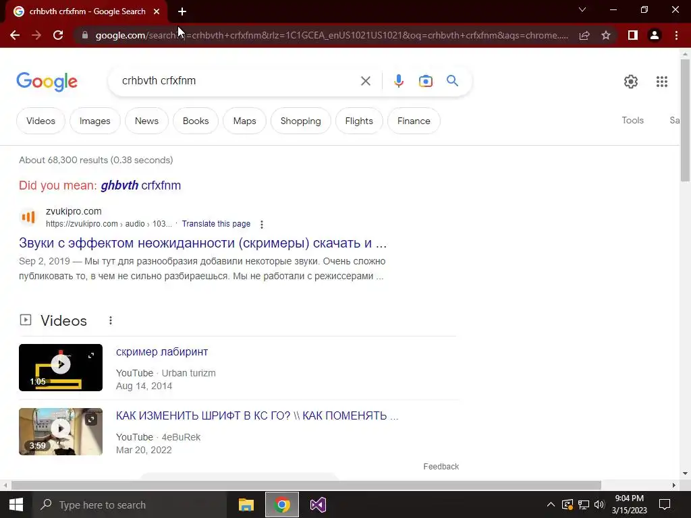Click scroll right arrow on horizontal scrollbar
The height and width of the screenshot is (518, 691).
674,486
